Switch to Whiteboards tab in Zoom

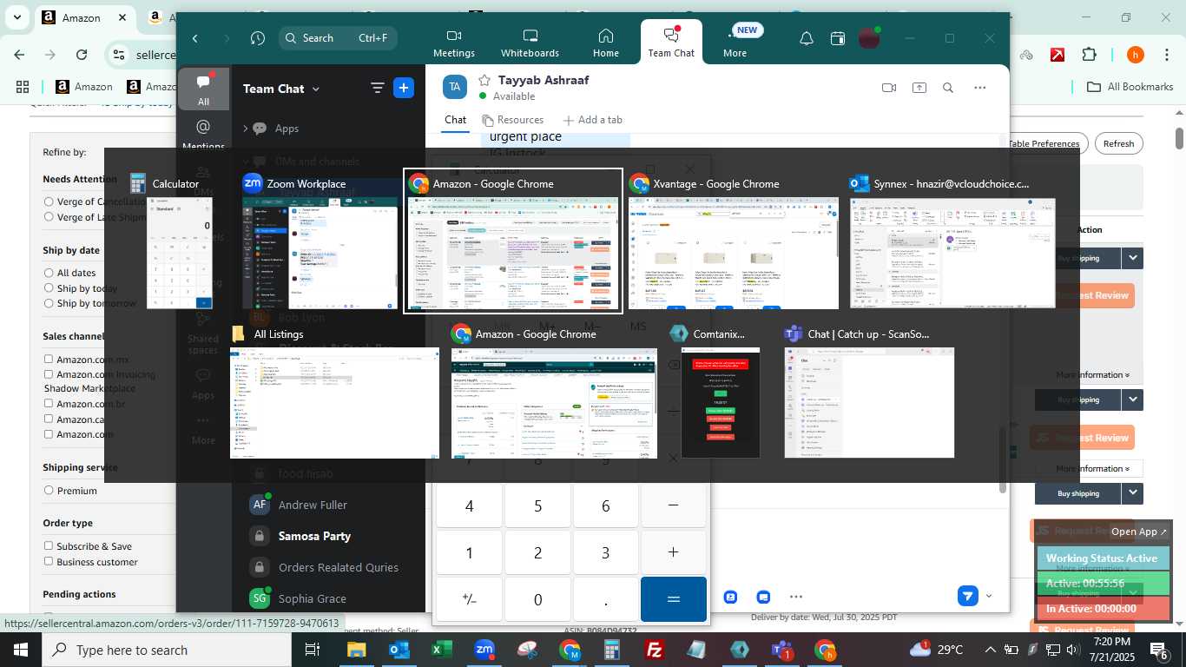tap(530, 43)
